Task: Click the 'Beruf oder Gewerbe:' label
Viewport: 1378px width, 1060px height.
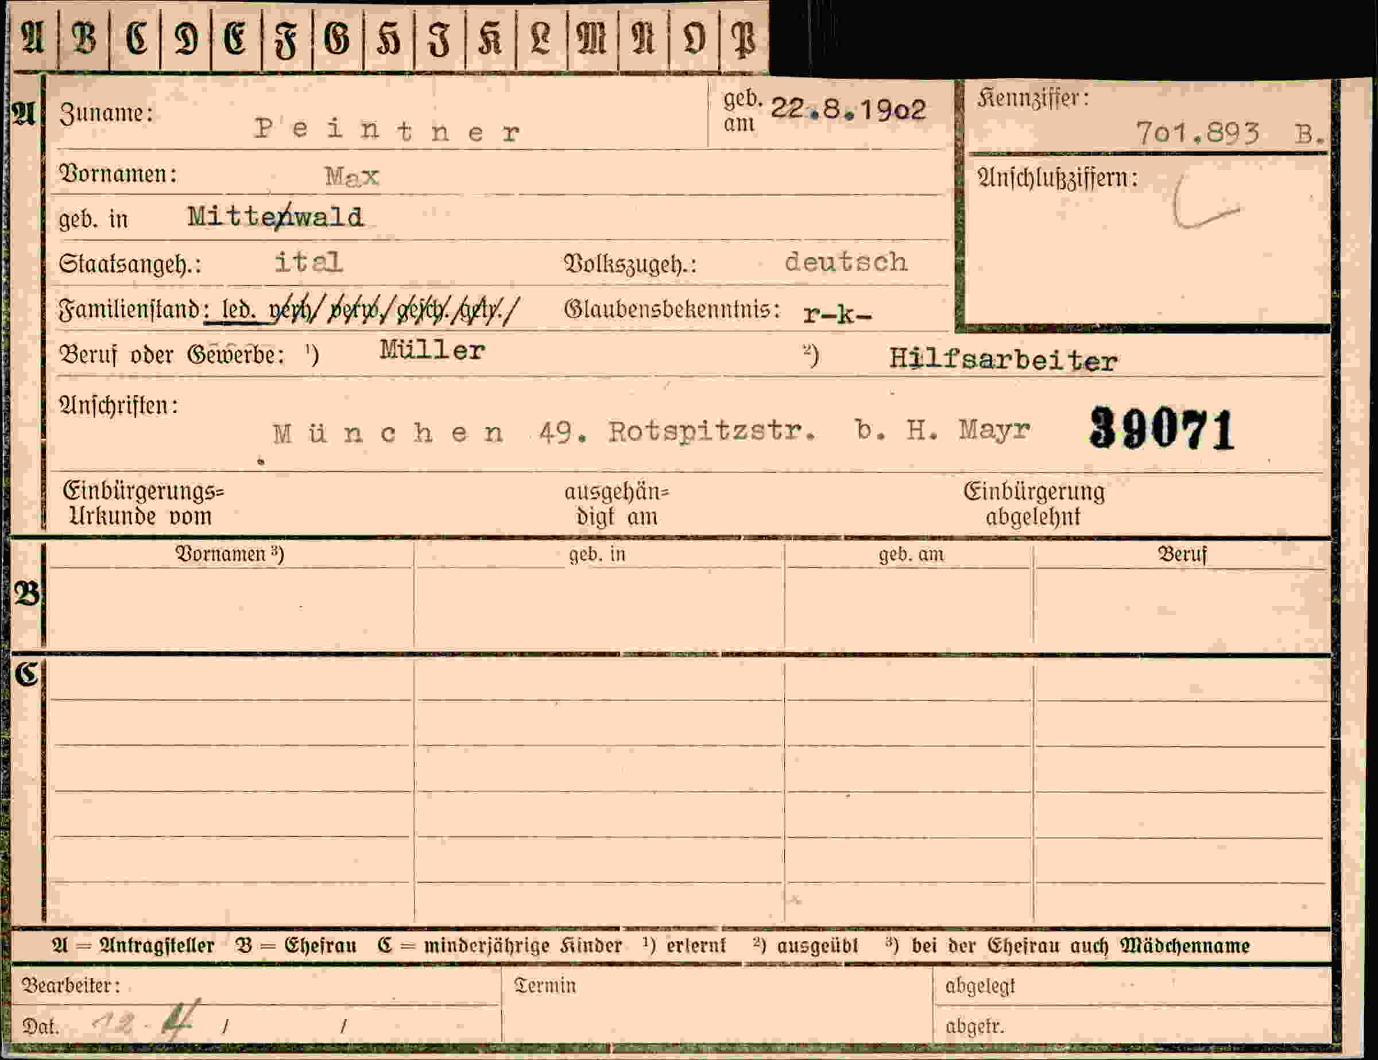Action: 172,355
